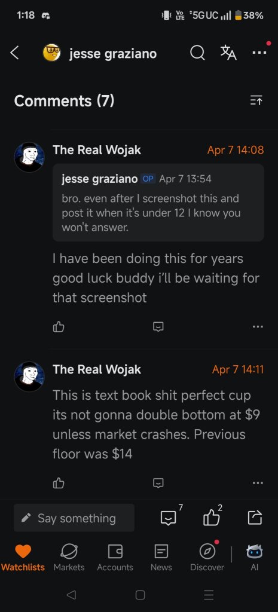278x612 pixels.
Task: Tap the back arrow icon
Action: coord(15,53)
